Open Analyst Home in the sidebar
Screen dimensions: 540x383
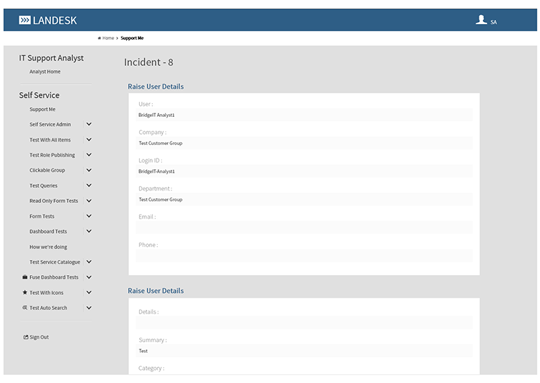45,72
